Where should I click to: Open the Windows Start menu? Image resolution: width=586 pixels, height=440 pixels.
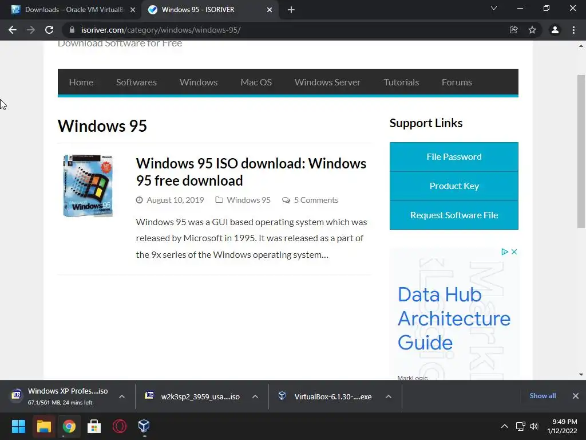point(18,426)
